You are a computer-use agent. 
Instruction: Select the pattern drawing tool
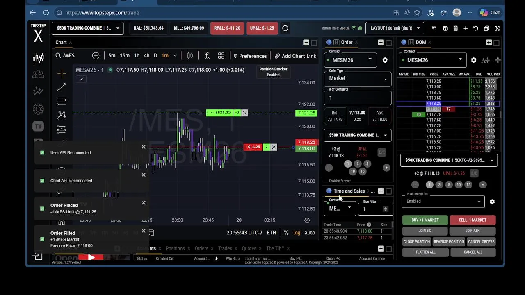point(62,115)
